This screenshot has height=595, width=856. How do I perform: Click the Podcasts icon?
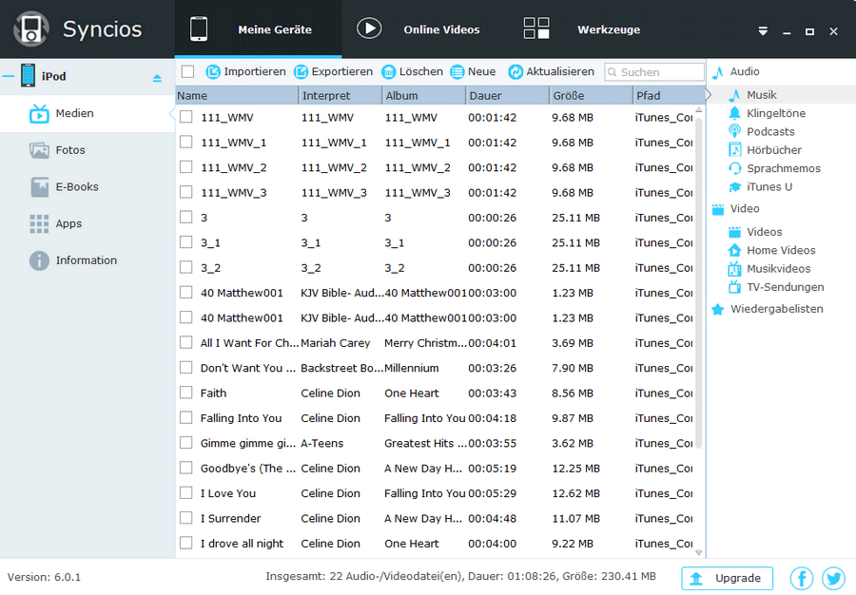[735, 131]
